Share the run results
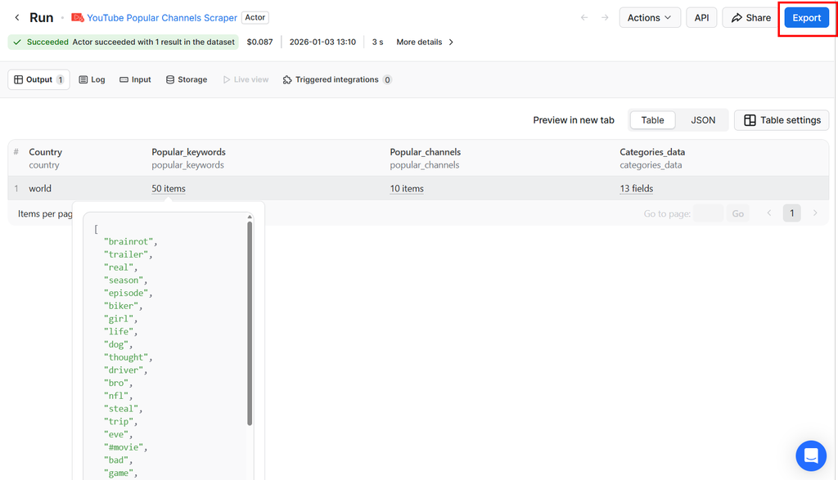Screen dimensions: 838x480 pyautogui.click(x=751, y=18)
